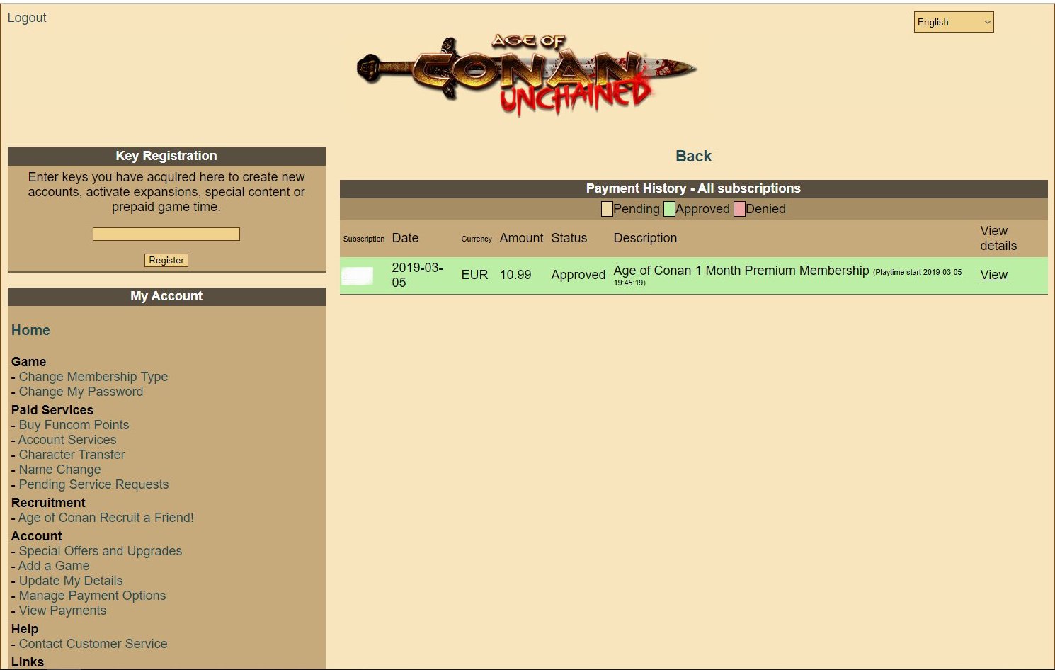Click the 2019-03-05 date cell
Viewport: 1055px width, 670px height.
[x=417, y=275]
